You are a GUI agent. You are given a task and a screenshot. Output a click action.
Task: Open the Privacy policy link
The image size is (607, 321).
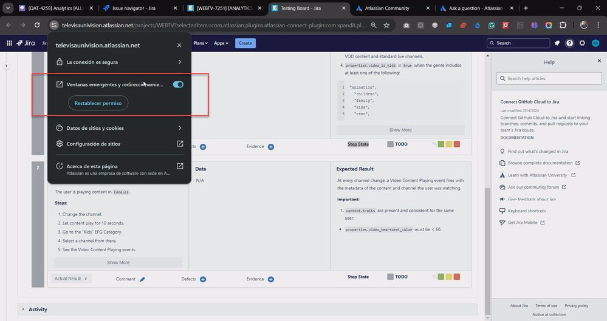[576, 306]
